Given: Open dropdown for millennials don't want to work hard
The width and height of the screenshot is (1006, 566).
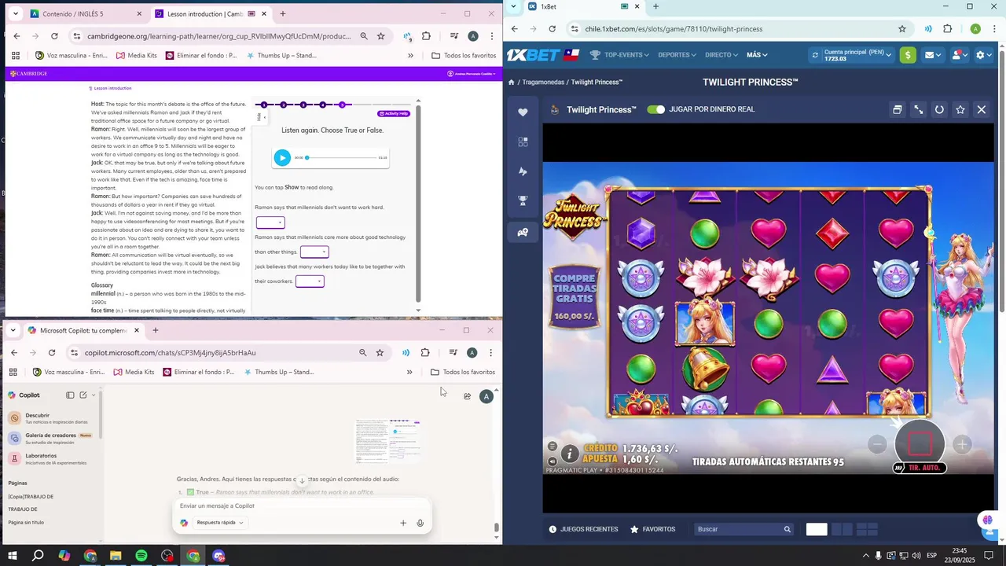Looking at the screenshot, I should tap(270, 222).
